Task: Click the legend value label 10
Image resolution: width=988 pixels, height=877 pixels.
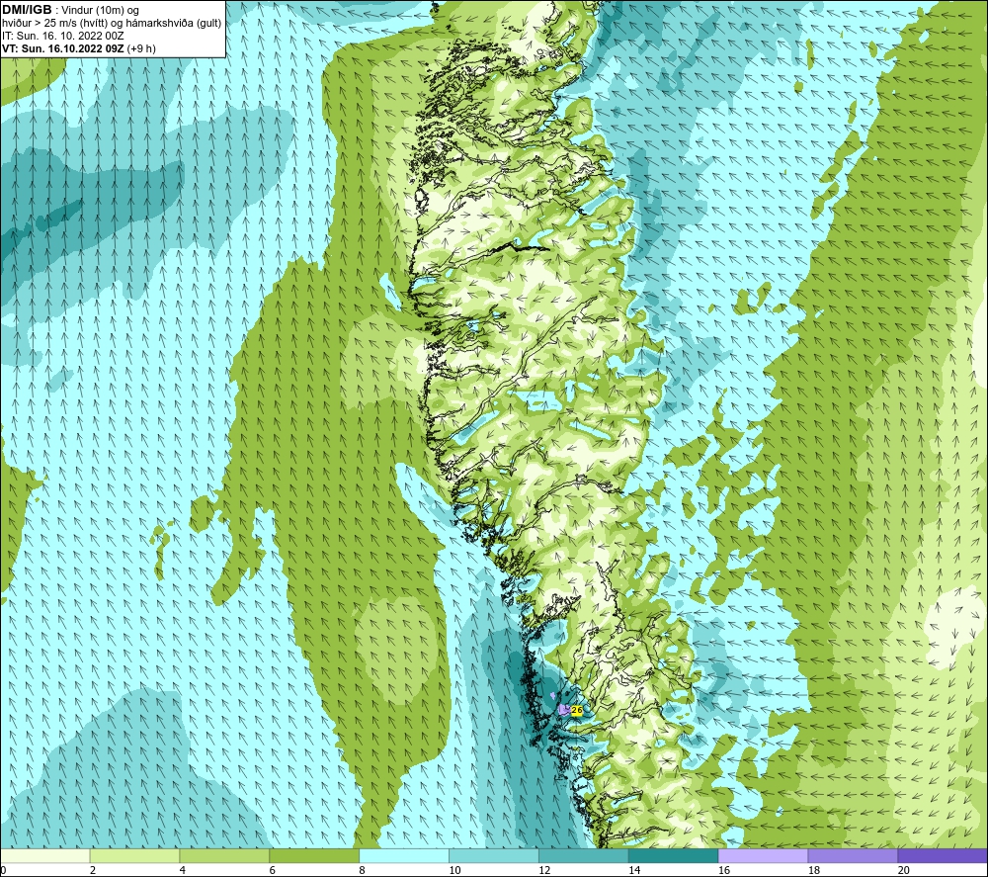Action: click(x=454, y=871)
